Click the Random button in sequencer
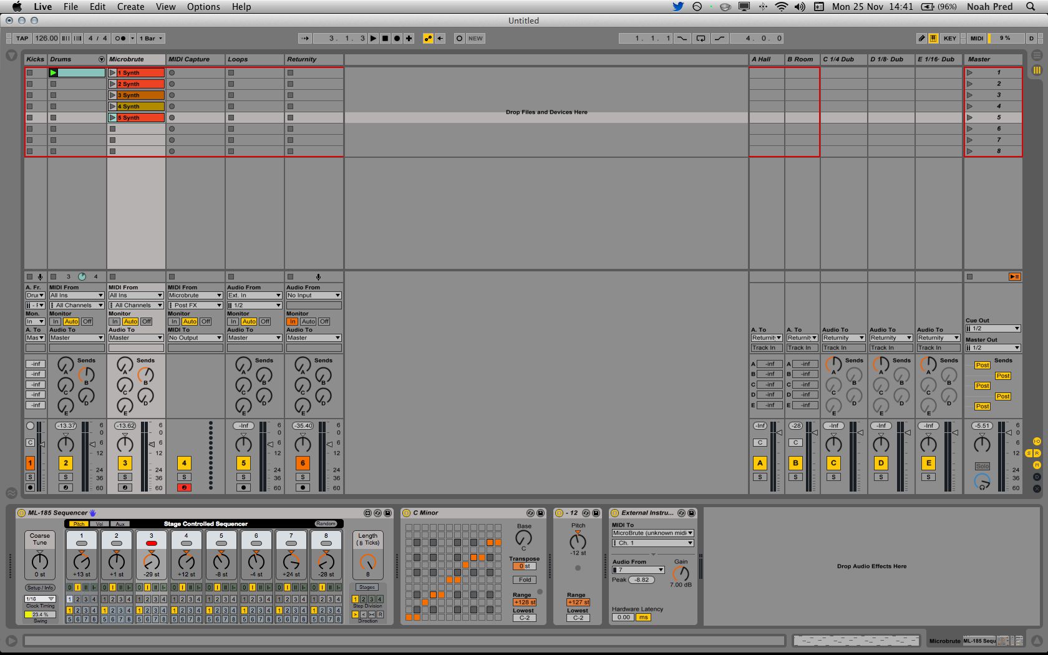Image resolution: width=1048 pixels, height=655 pixels. 326,524
